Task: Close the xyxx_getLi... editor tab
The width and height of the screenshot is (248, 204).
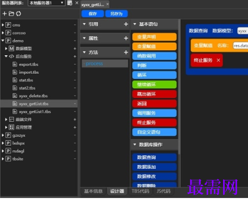Action: [107, 4]
